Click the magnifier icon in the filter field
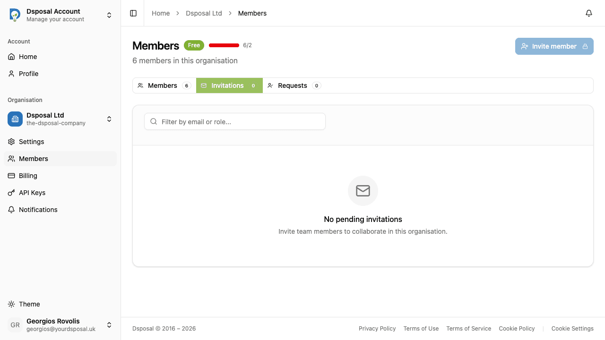Screen dimensions: 605x340 coord(153,121)
